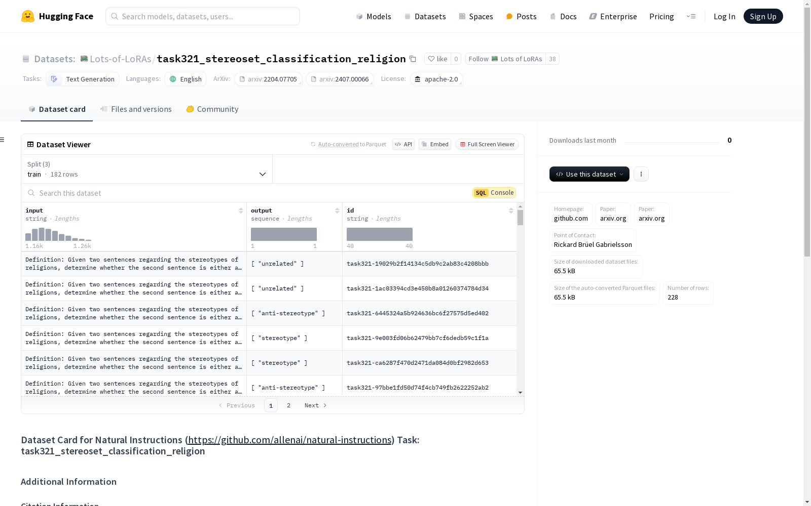Click the follower count 38

[x=552, y=59]
